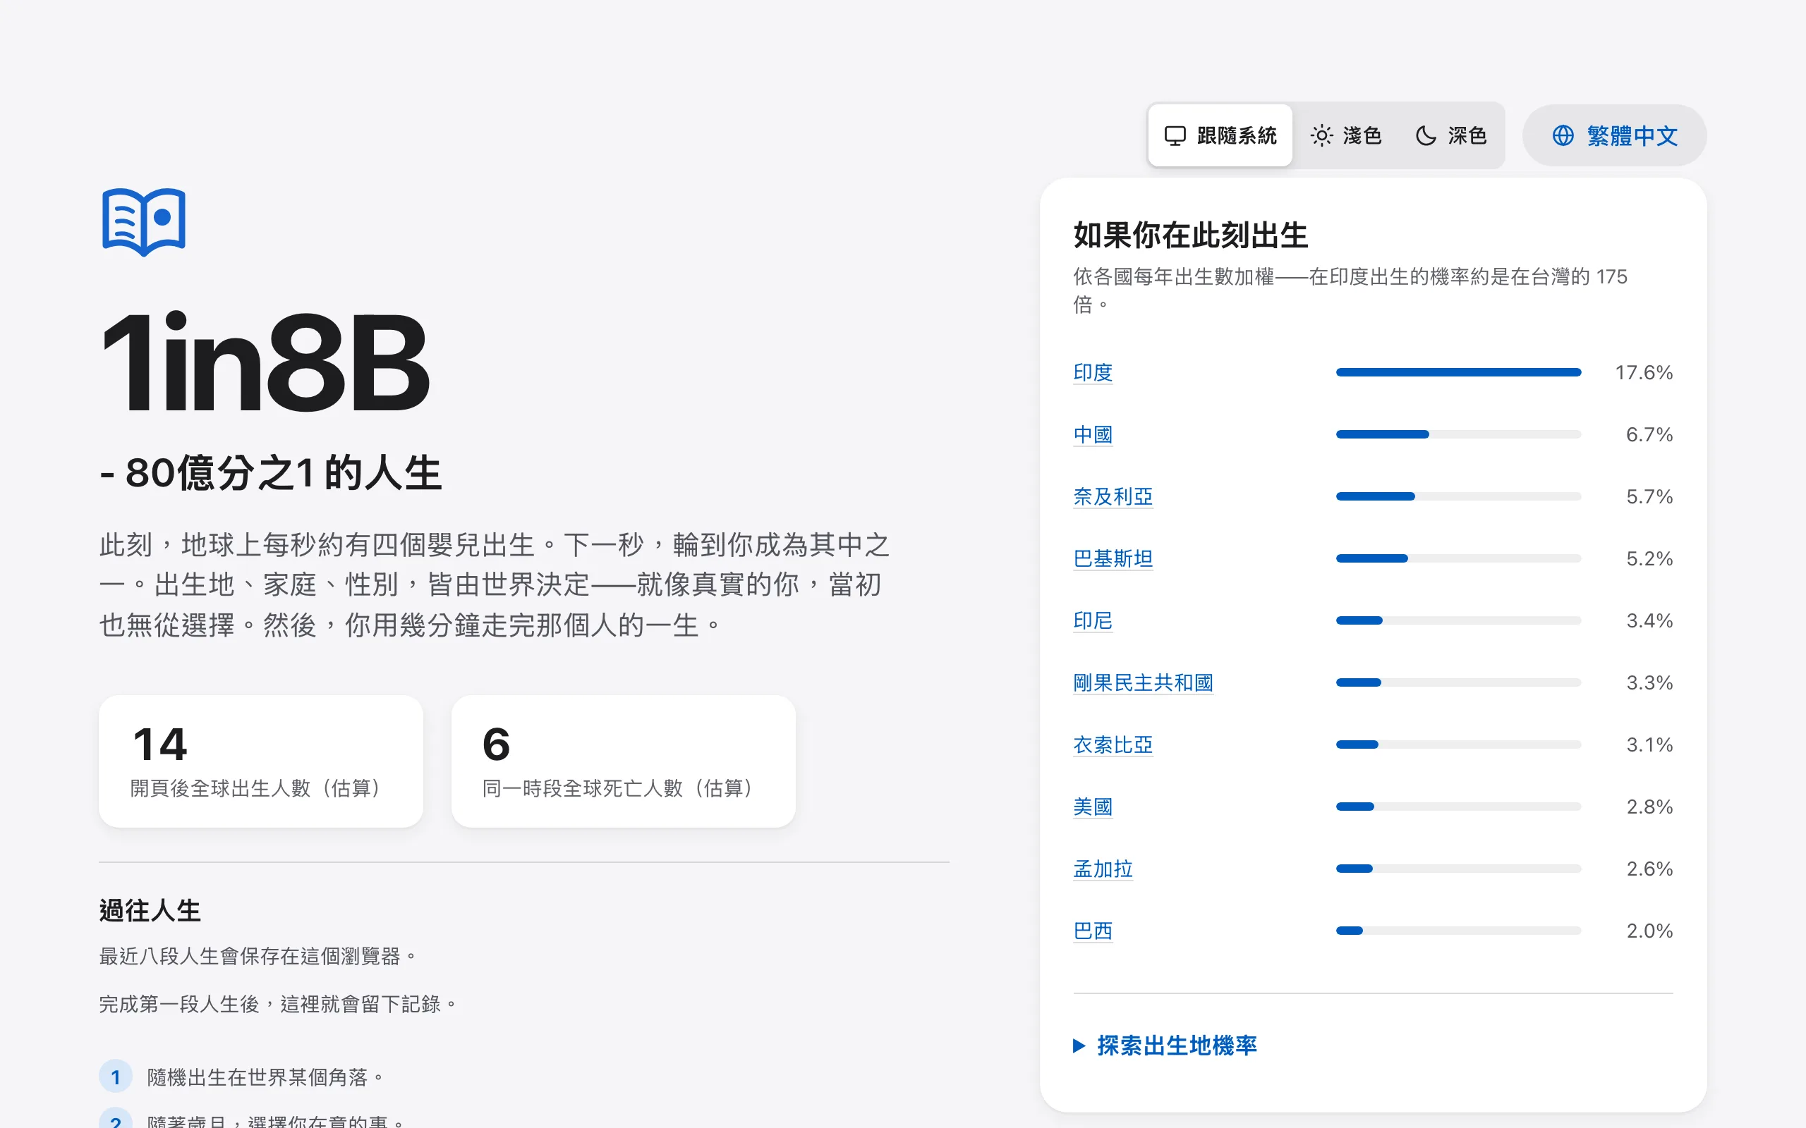
Task: Click the 6 global deaths stat card
Action: point(623,761)
